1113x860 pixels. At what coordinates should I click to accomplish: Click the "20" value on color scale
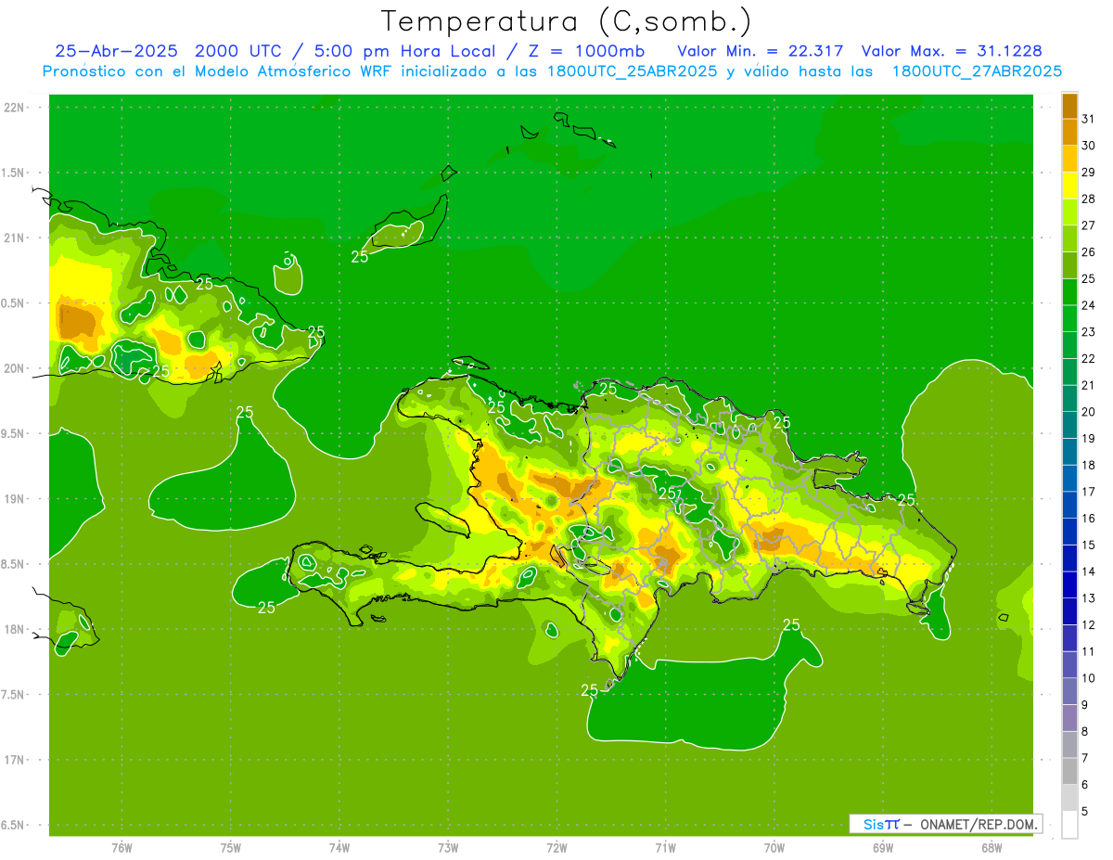coord(1089,412)
